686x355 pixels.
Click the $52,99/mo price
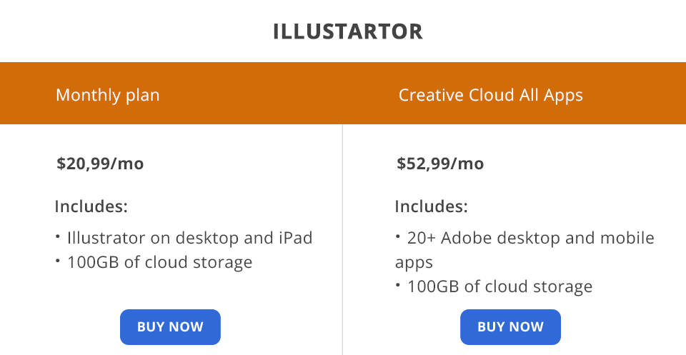440,164
